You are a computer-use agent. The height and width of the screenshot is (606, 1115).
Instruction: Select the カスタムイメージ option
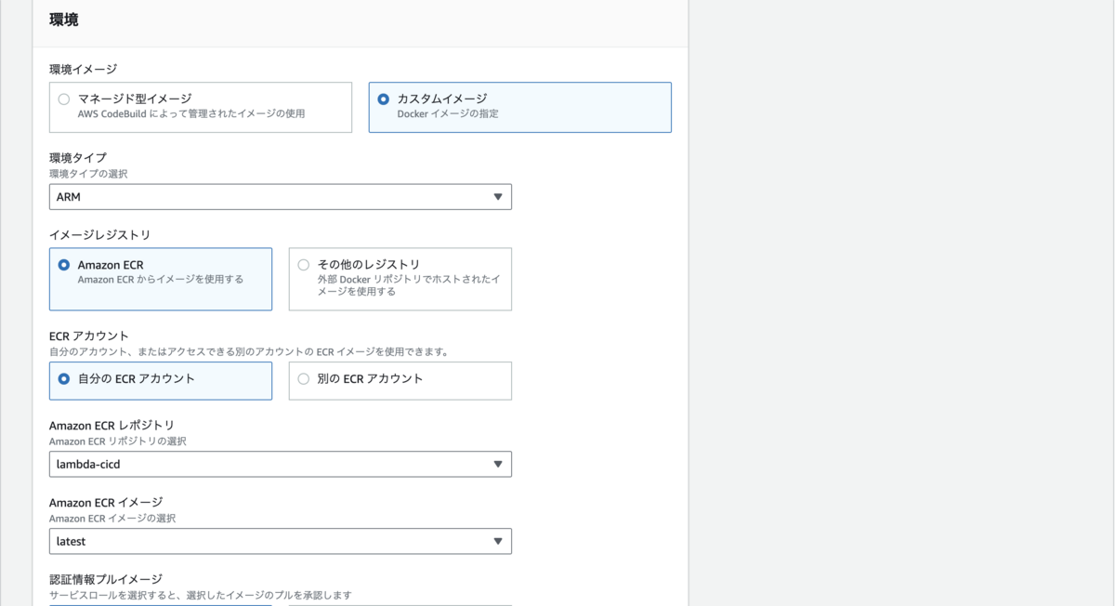(382, 99)
